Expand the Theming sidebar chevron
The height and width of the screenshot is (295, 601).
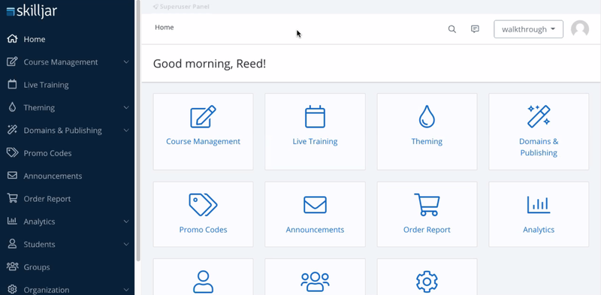126,107
